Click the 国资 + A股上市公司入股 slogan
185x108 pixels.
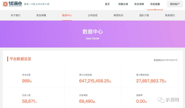[36, 4]
